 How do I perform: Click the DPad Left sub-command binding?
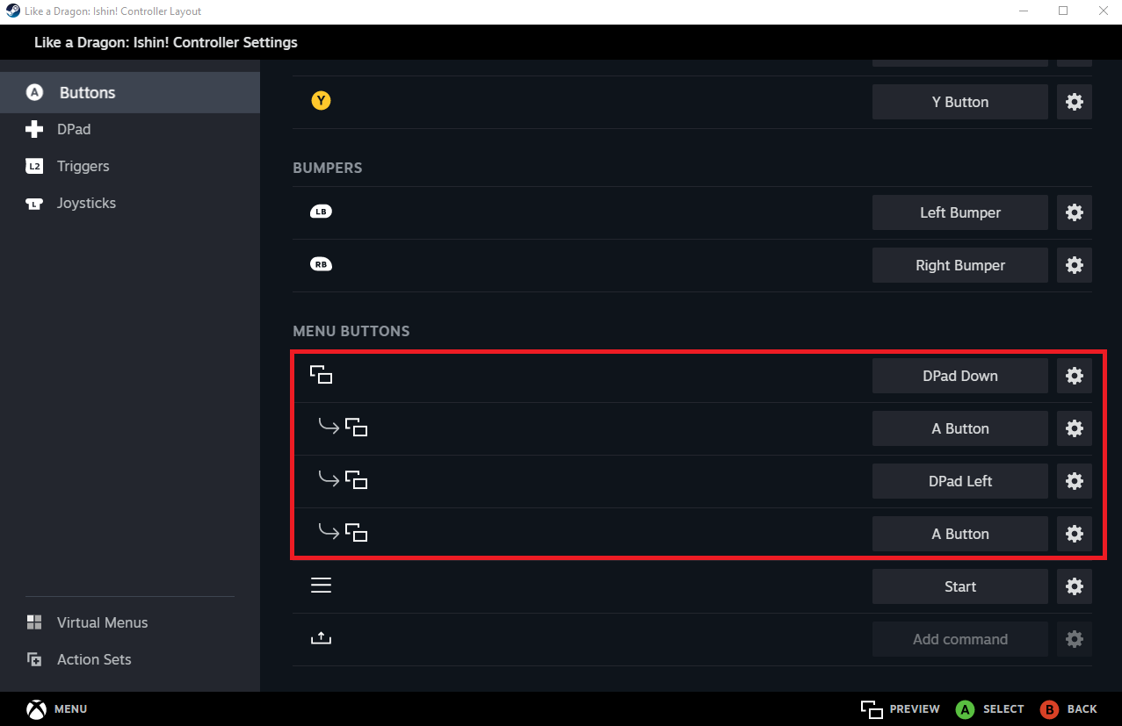pyautogui.click(x=959, y=481)
